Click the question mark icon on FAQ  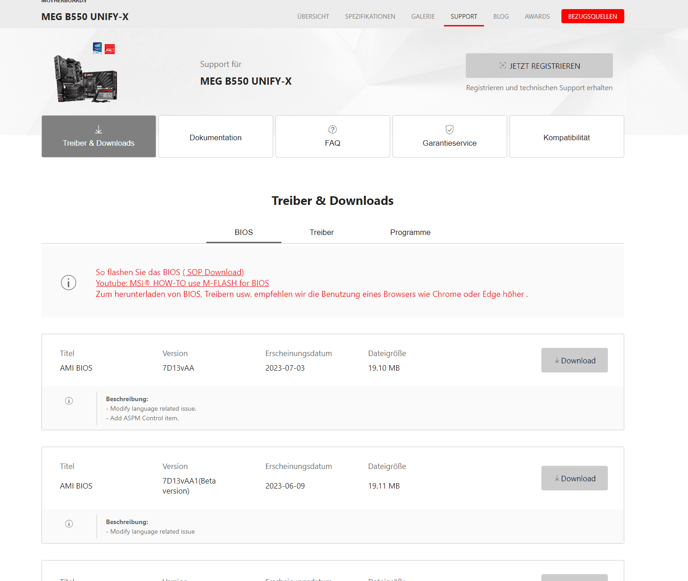pyautogui.click(x=333, y=129)
